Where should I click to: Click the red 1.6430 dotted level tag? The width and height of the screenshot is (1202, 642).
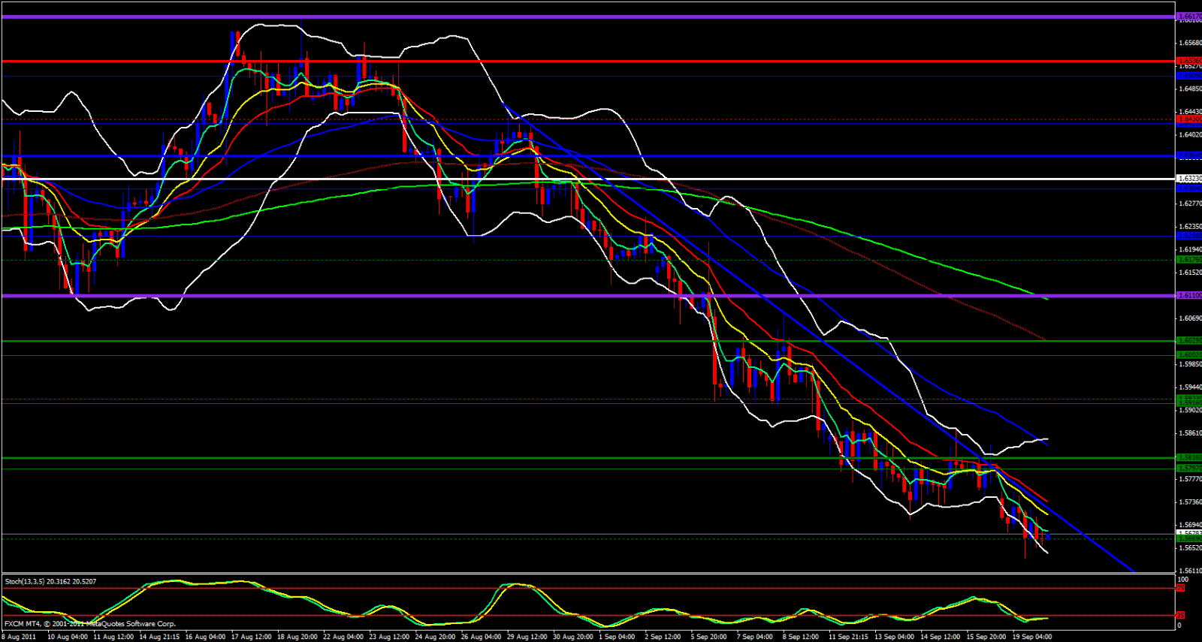(1188, 119)
